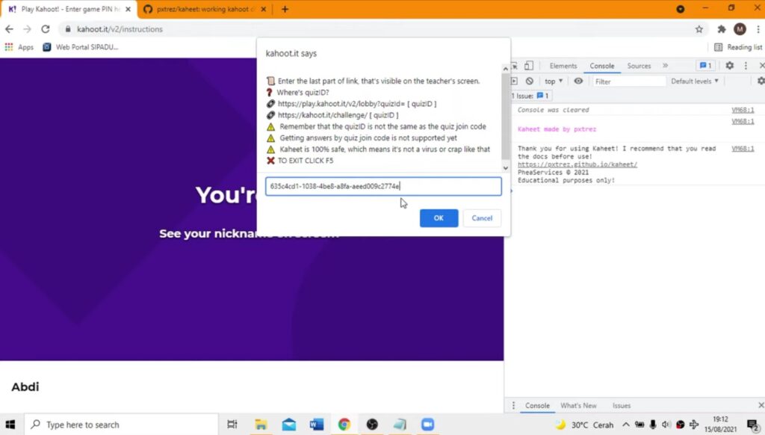Go back using browser back arrow
Screen dimensions: 765x435
pyautogui.click(x=9, y=29)
